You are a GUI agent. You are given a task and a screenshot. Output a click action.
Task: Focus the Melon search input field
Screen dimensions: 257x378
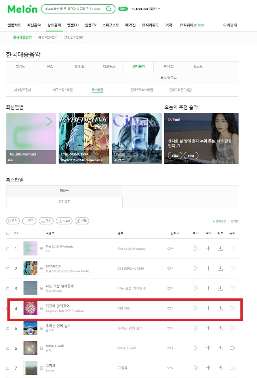[x=74, y=9]
